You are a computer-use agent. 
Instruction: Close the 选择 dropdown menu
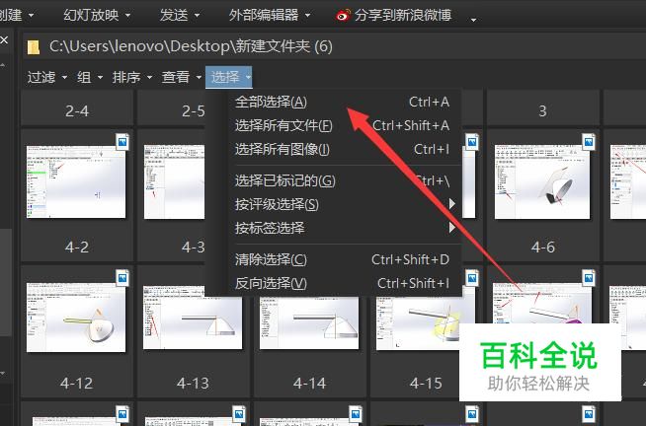click(x=229, y=77)
